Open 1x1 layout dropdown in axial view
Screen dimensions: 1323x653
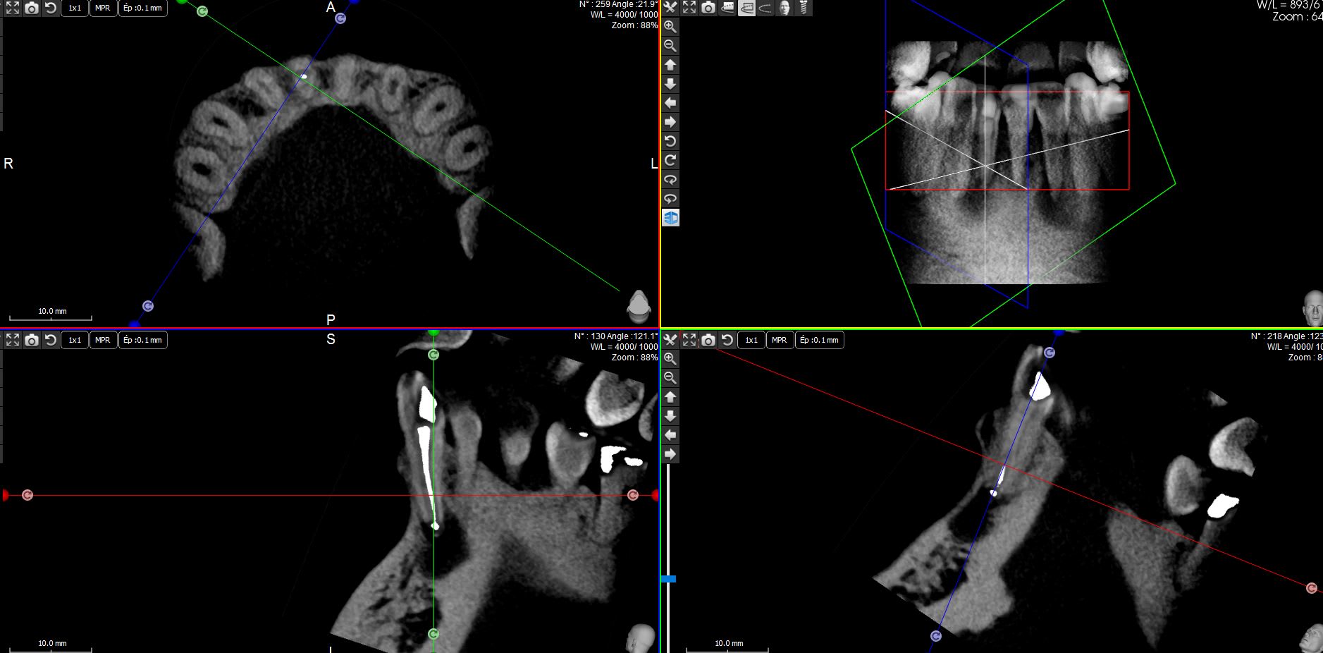(75, 8)
